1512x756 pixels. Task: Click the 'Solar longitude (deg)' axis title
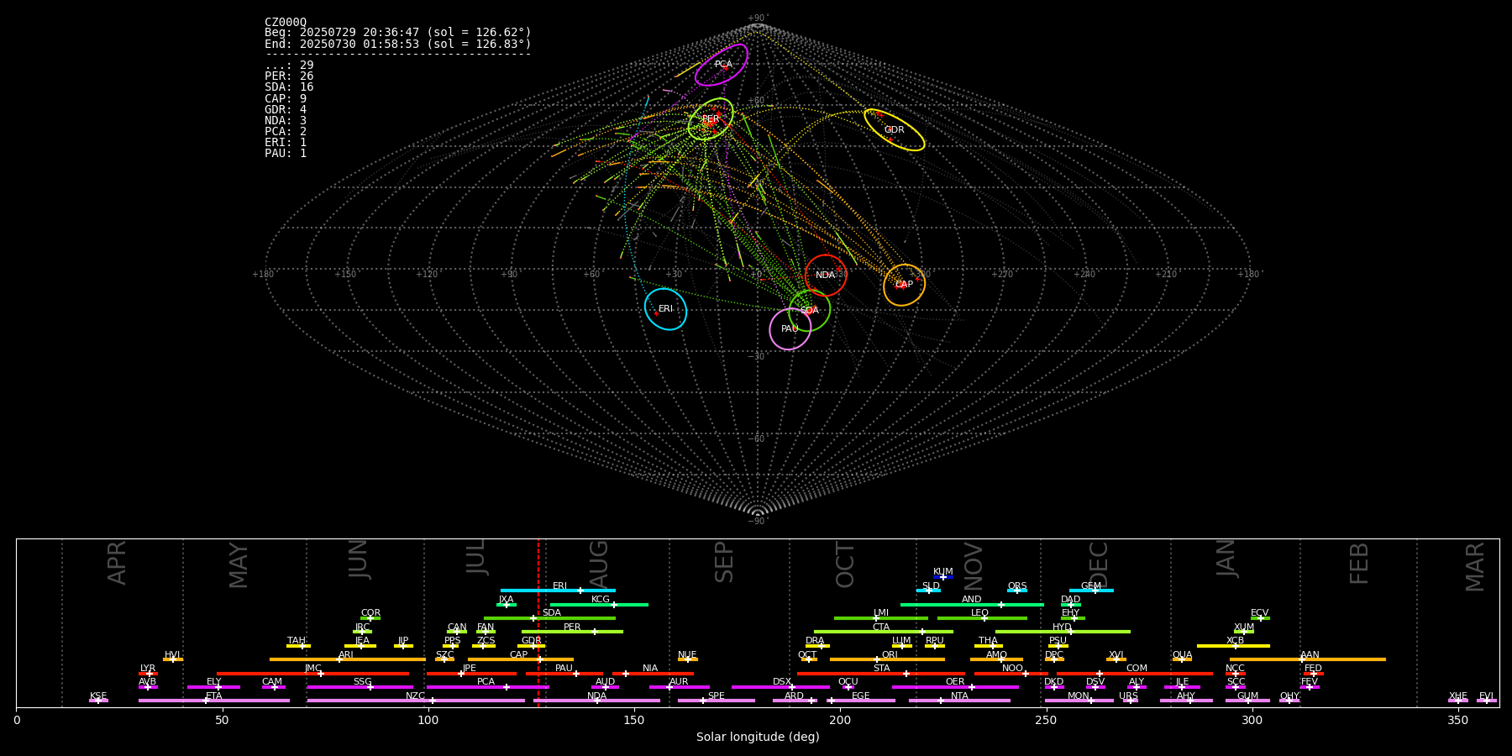coord(758,737)
